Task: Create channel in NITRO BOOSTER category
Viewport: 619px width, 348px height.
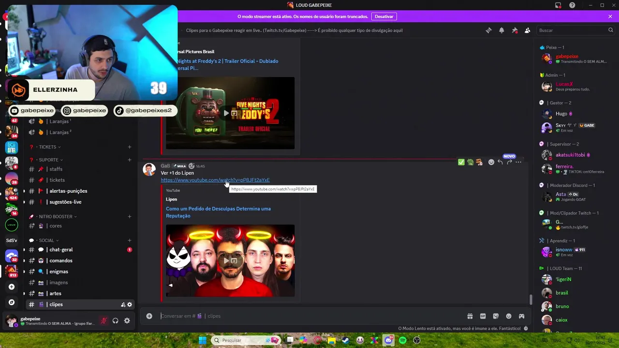Action: coord(130,217)
